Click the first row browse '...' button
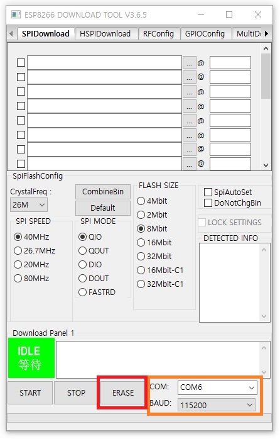280x439 pixels. [x=190, y=63]
